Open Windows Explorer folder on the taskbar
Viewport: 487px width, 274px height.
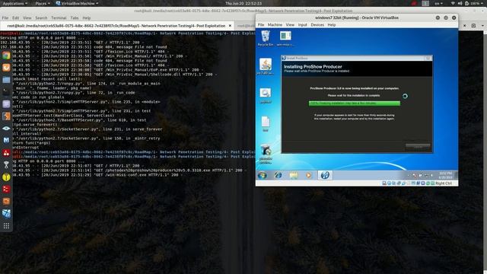click(x=294, y=175)
